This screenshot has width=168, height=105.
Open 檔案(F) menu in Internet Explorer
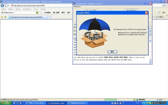[x=4, y=9]
